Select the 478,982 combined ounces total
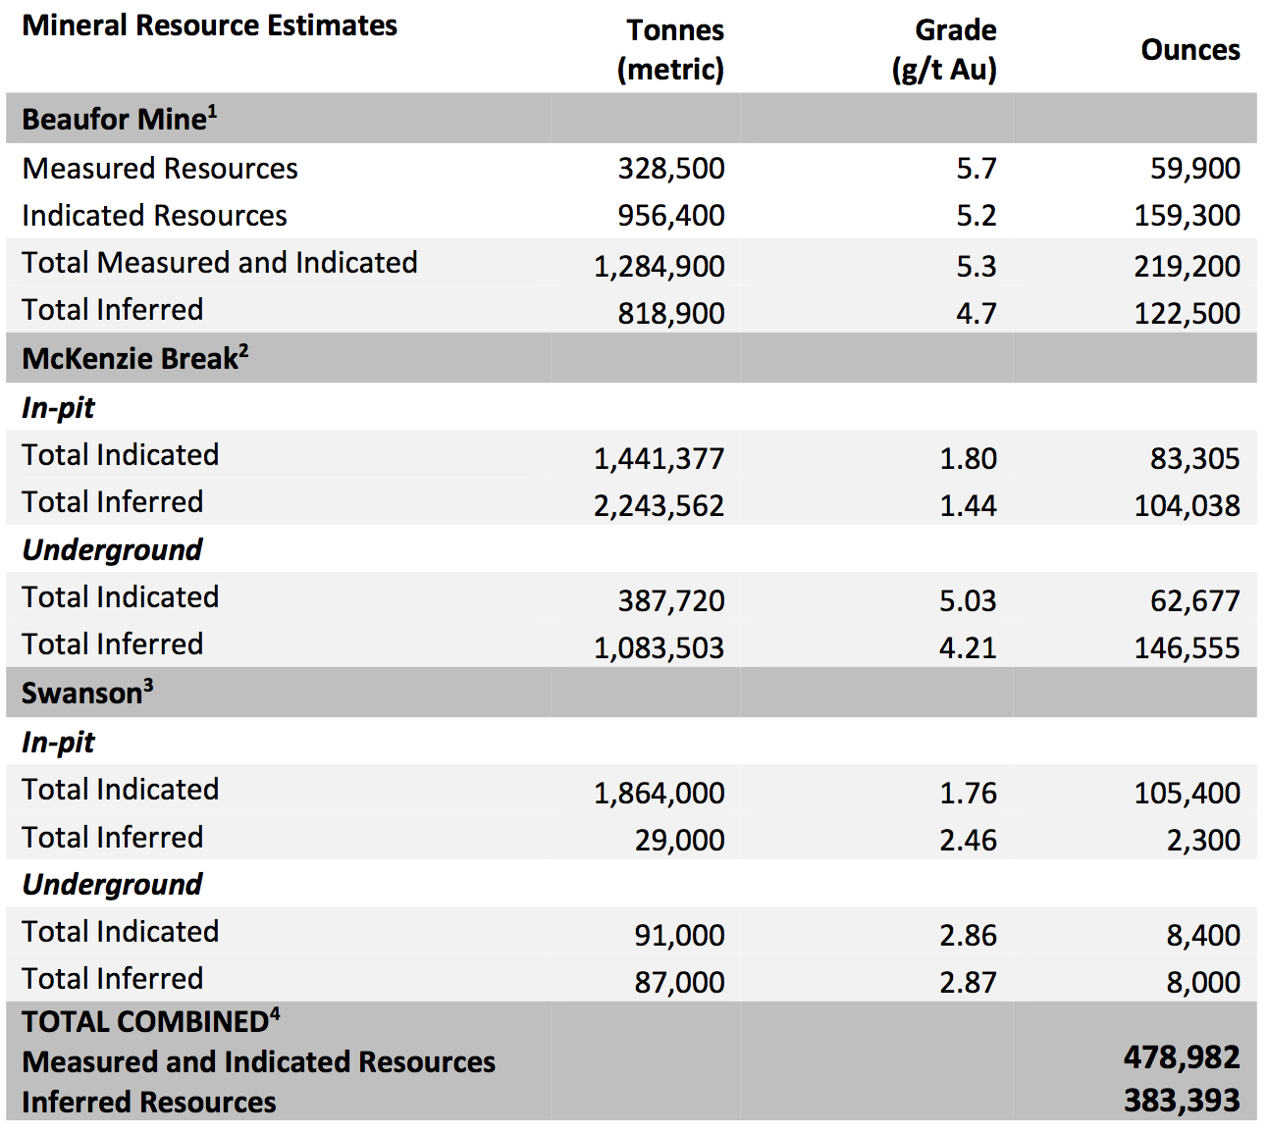 tap(1182, 1057)
